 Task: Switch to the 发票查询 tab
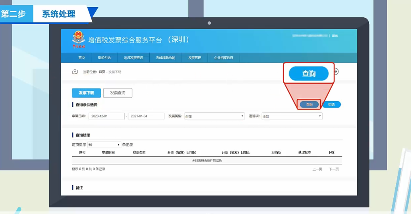pos(118,93)
